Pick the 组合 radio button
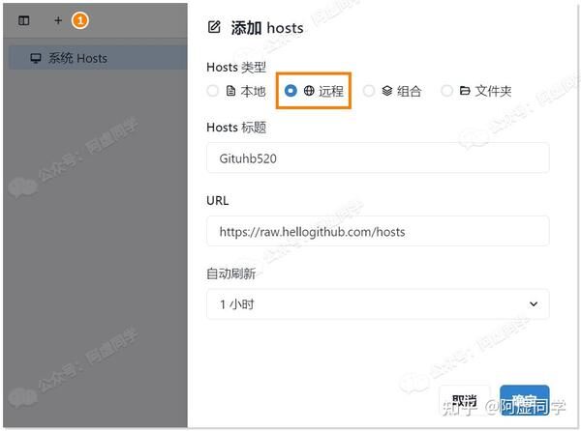 (368, 91)
